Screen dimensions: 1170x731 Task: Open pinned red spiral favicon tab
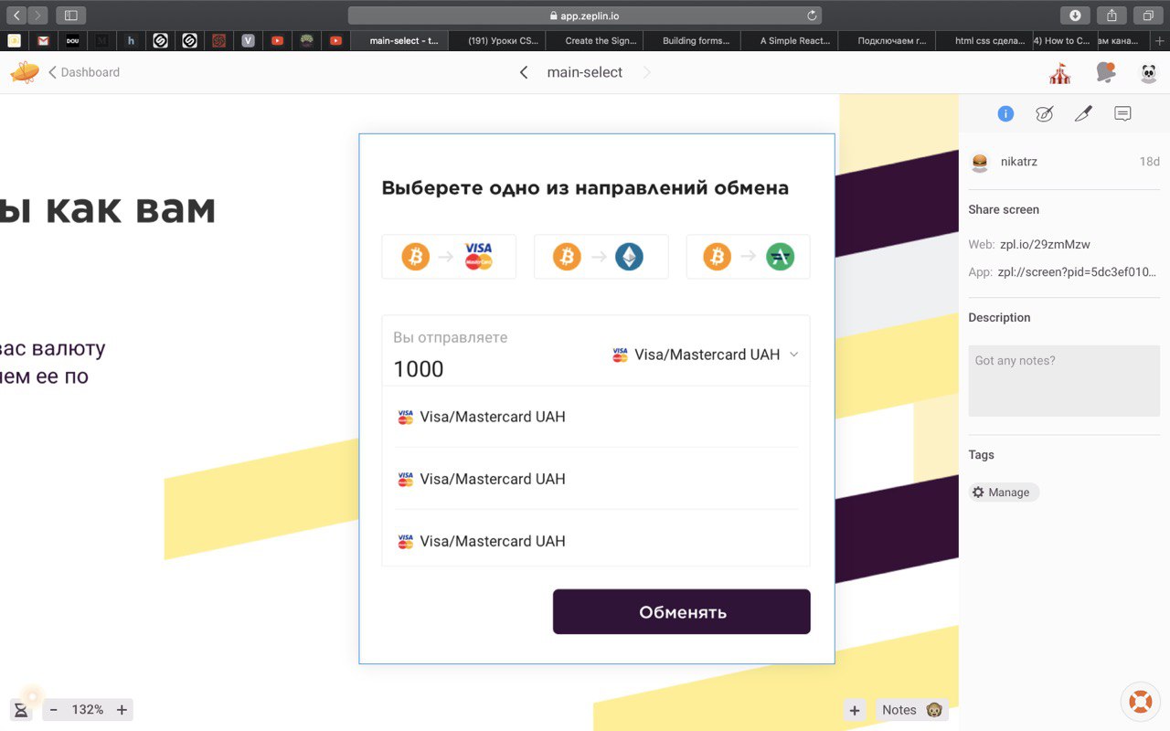pyautogui.click(x=219, y=40)
